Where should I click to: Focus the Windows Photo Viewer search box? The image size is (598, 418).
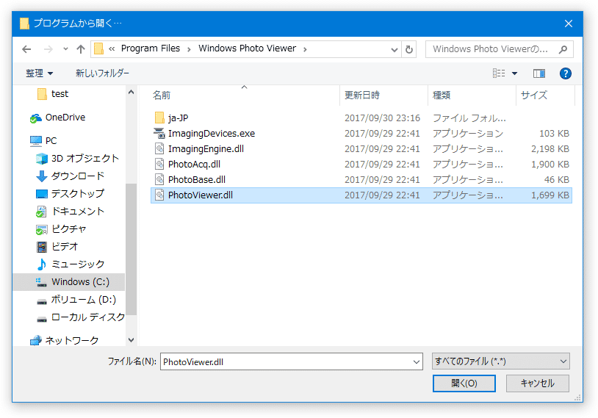tap(500, 49)
